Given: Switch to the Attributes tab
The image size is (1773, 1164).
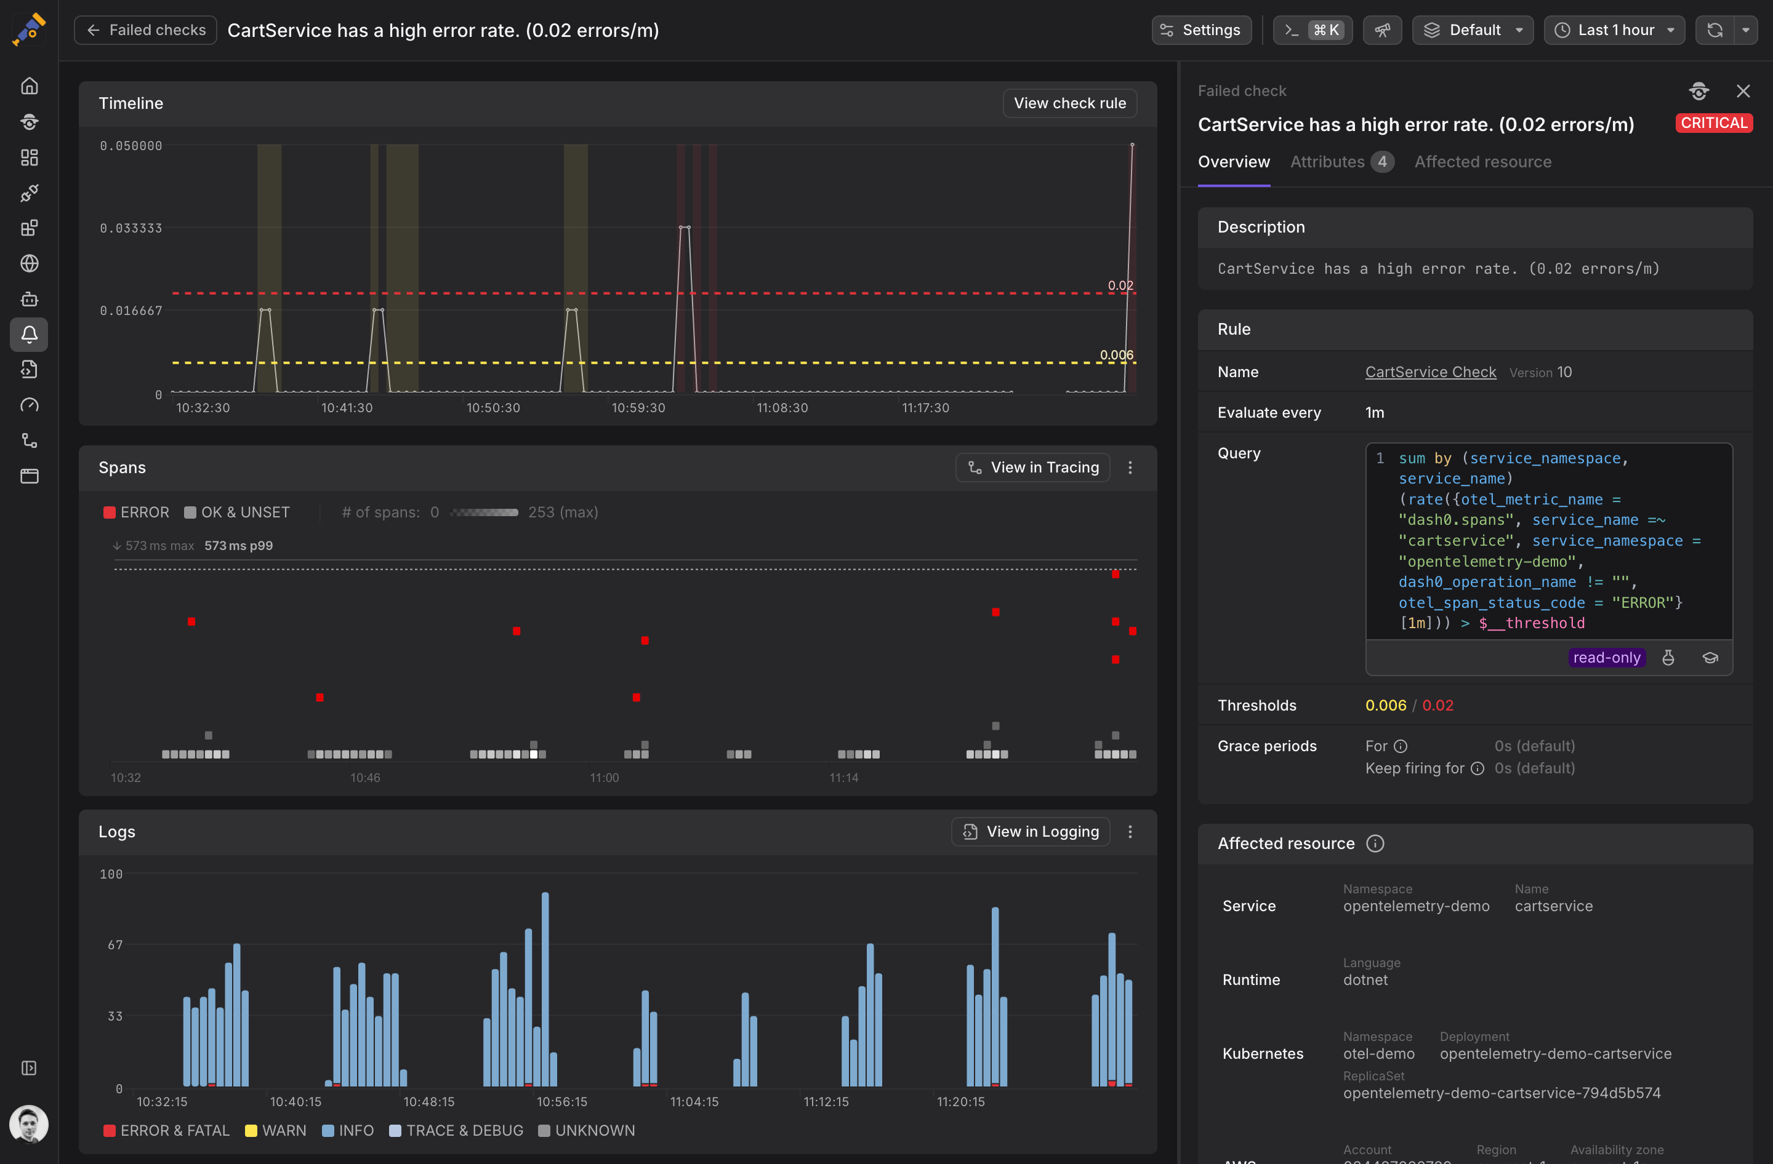Looking at the screenshot, I should tap(1340, 162).
